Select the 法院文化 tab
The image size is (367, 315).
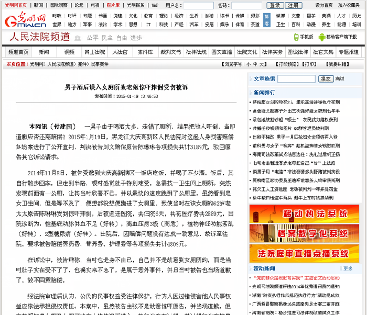[x=247, y=52]
